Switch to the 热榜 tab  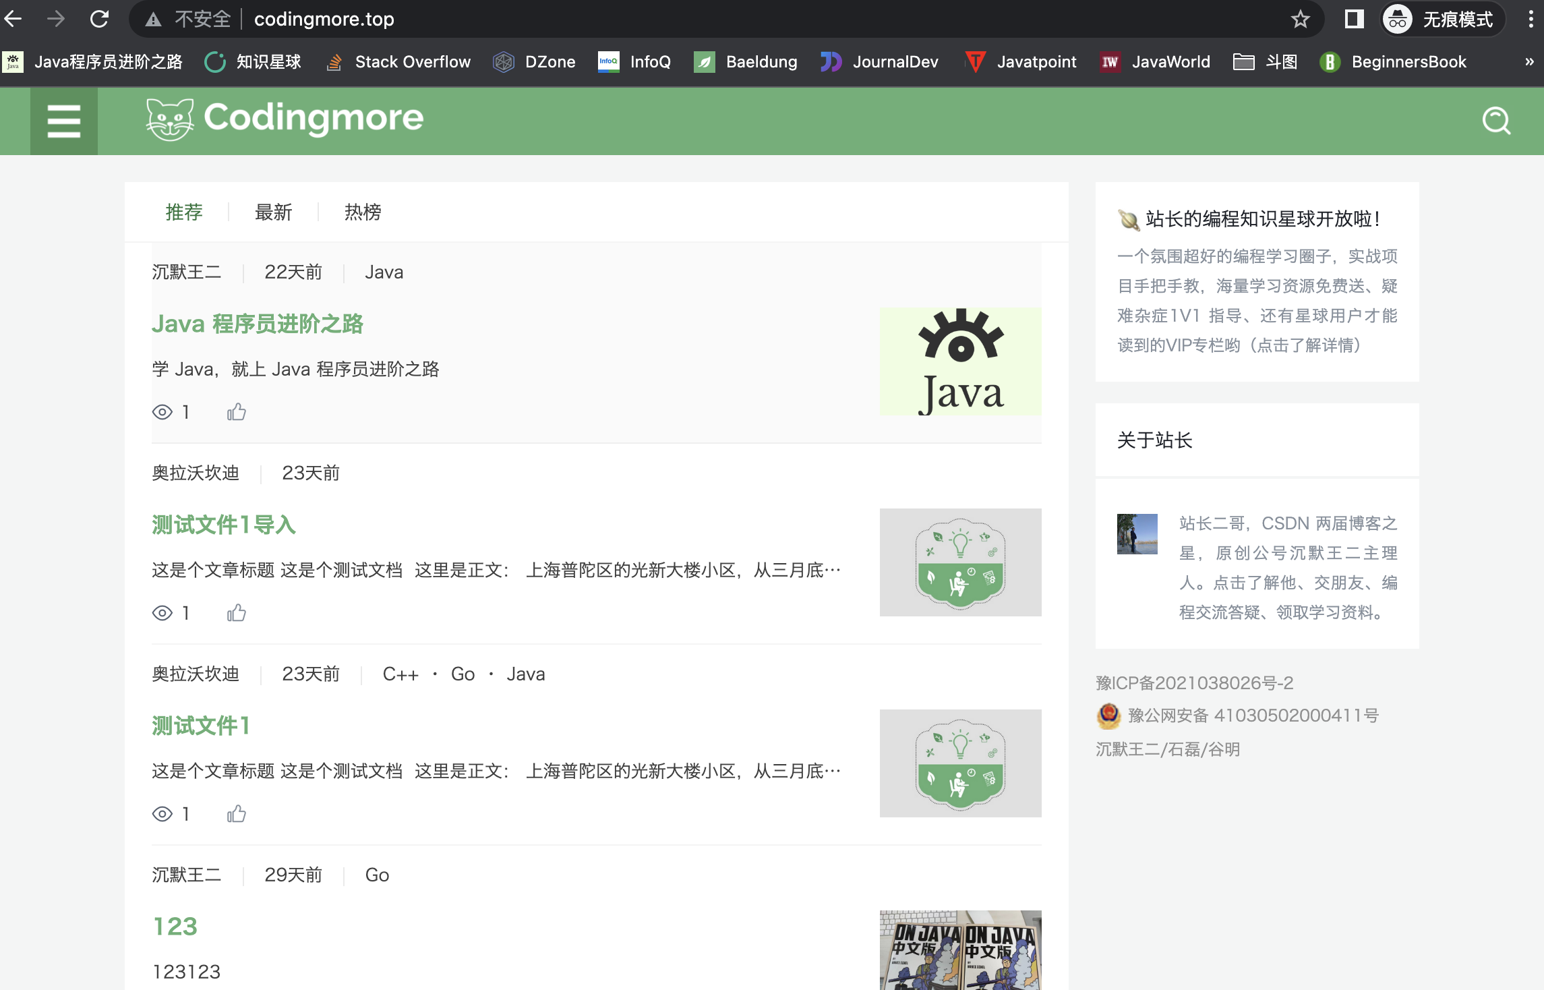click(x=363, y=212)
